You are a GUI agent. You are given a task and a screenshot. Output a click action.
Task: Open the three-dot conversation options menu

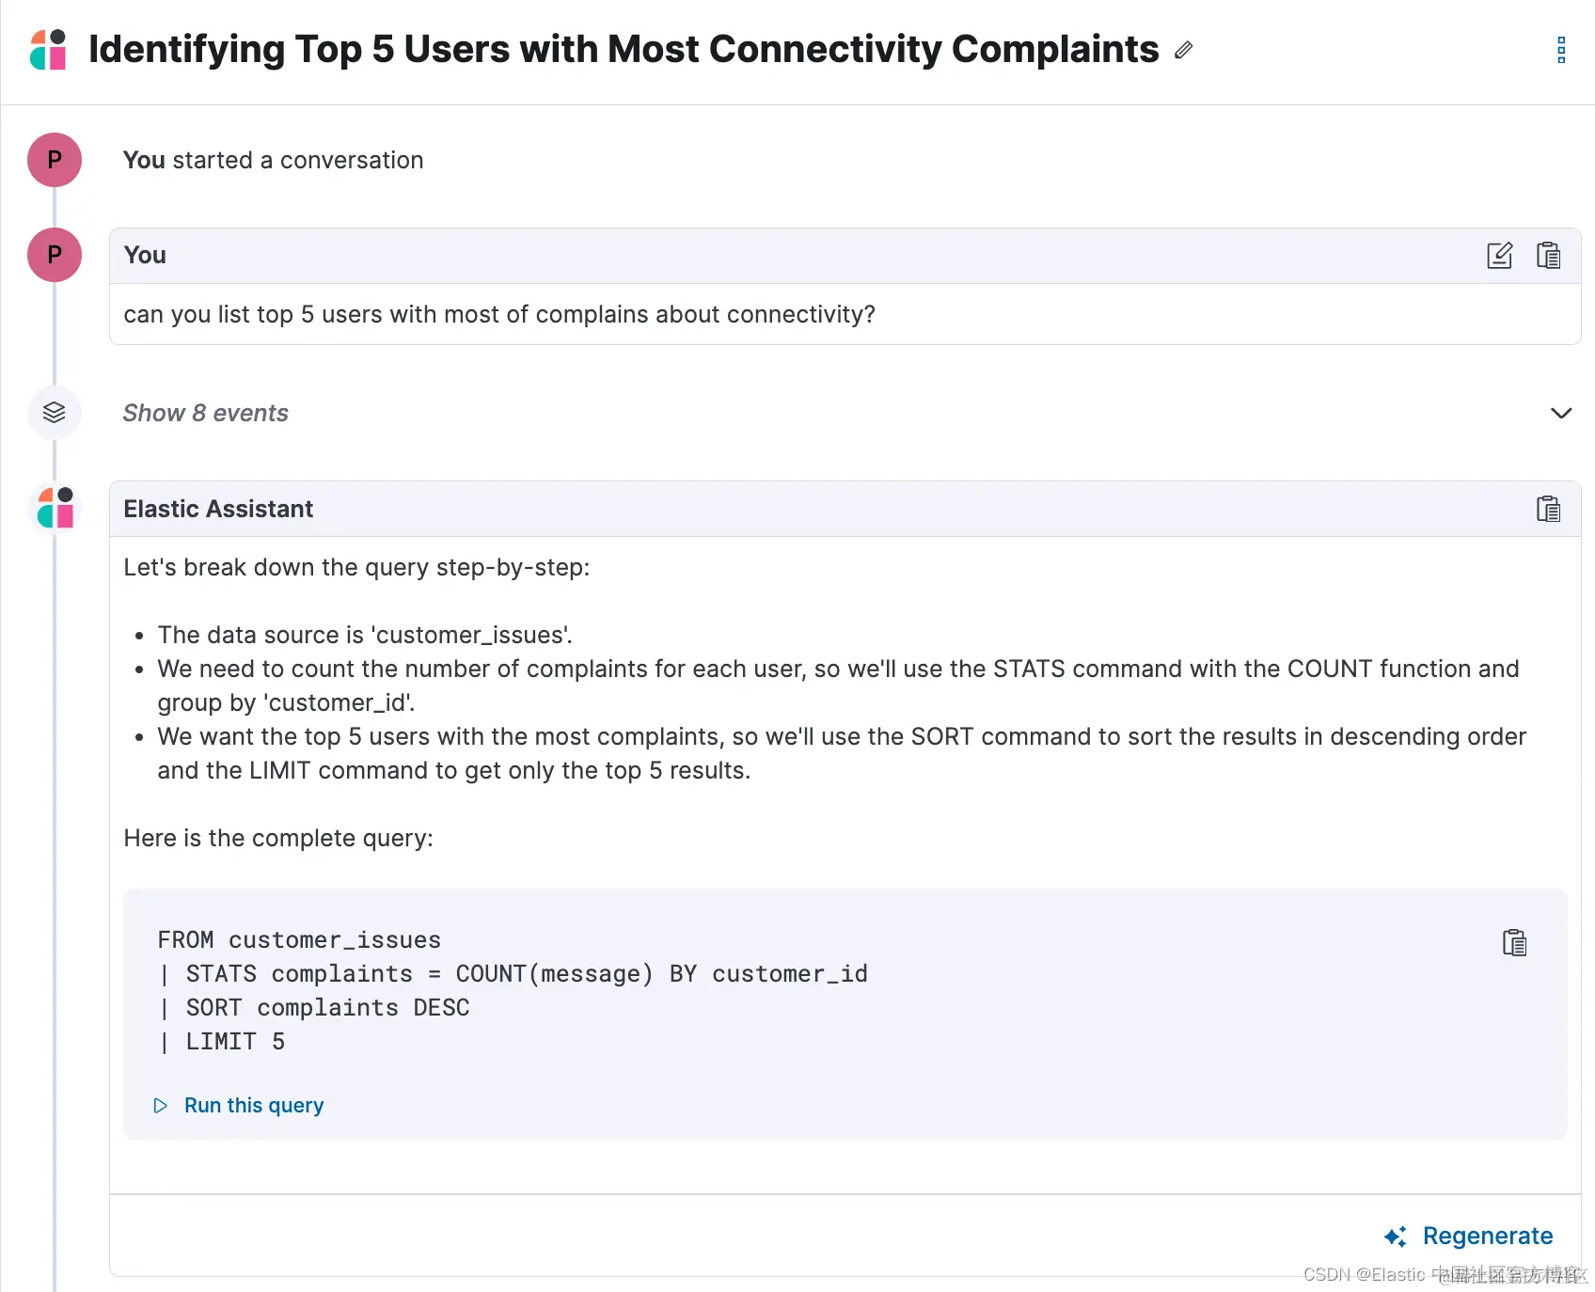[1560, 50]
